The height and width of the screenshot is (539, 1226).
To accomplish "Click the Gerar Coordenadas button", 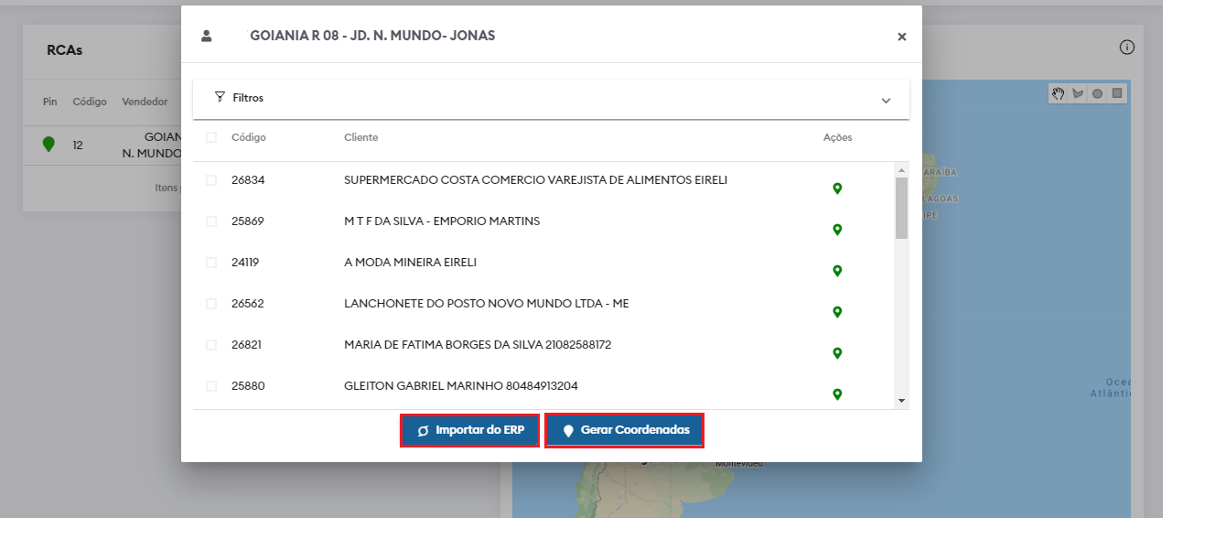I will coord(624,430).
